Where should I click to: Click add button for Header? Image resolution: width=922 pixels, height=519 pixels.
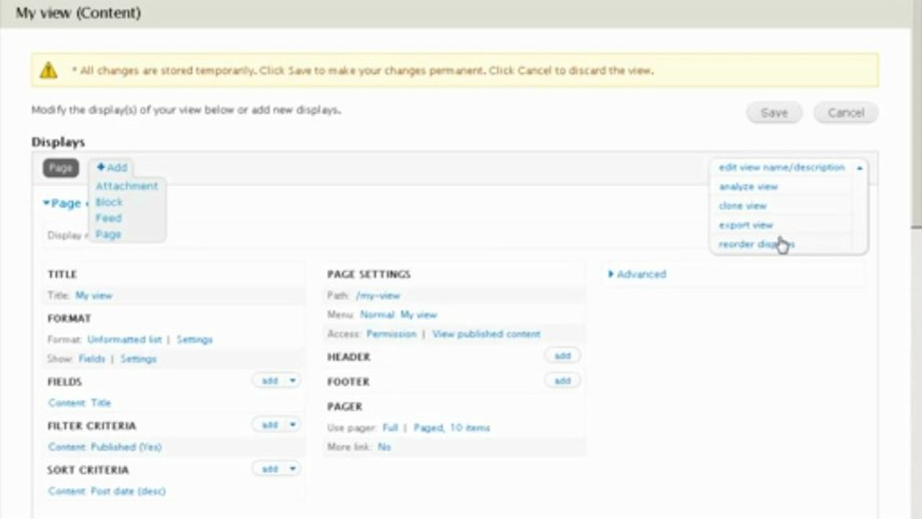562,356
